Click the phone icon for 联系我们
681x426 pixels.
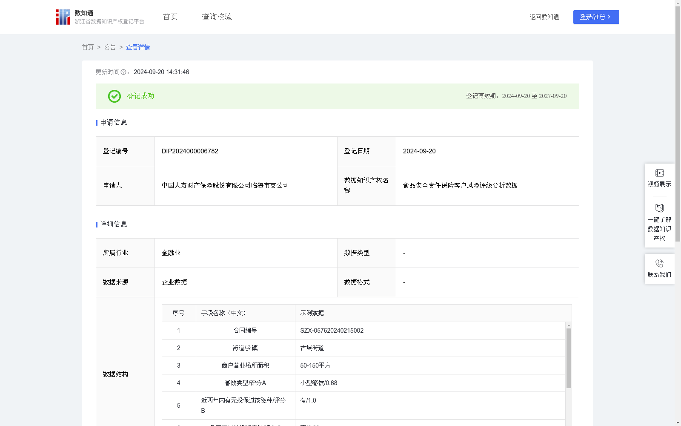click(660, 263)
